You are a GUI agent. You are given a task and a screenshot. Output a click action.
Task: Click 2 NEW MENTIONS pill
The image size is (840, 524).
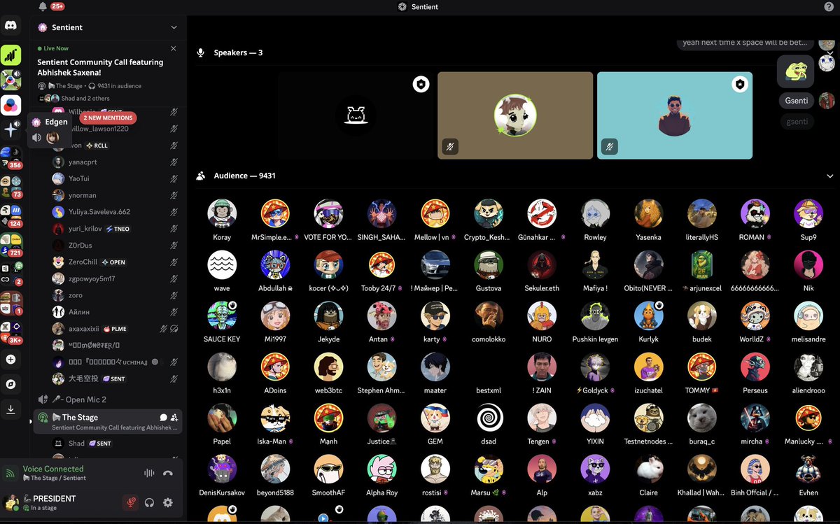(108, 118)
